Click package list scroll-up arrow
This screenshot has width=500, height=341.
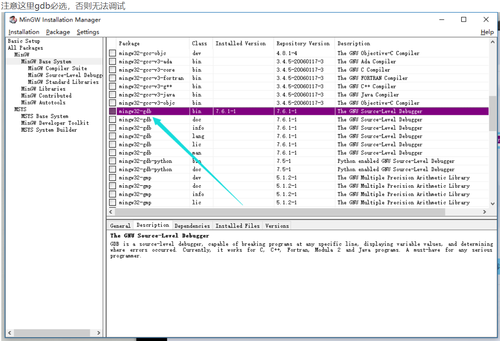tap(493, 42)
